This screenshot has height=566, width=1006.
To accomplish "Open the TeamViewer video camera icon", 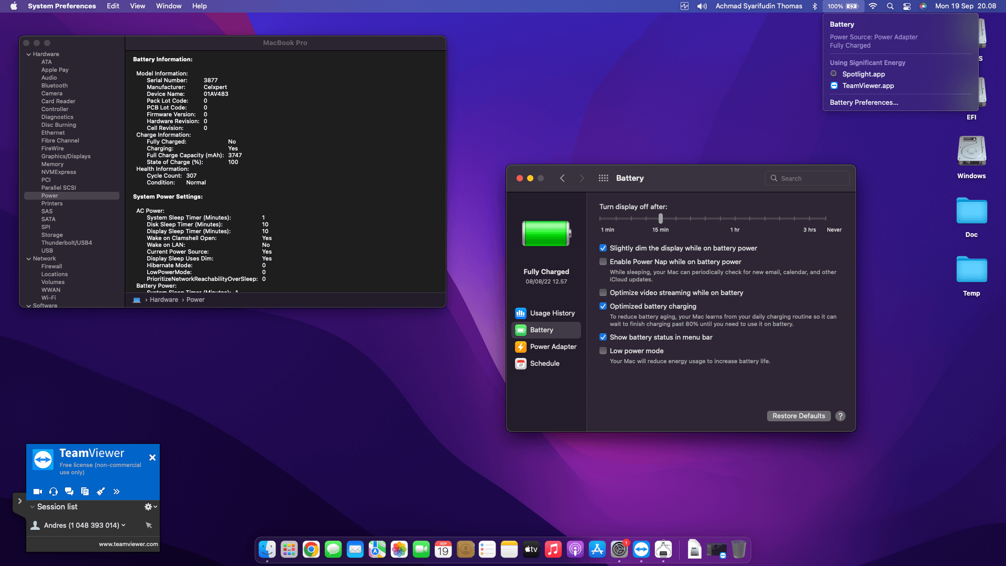I will coord(38,492).
